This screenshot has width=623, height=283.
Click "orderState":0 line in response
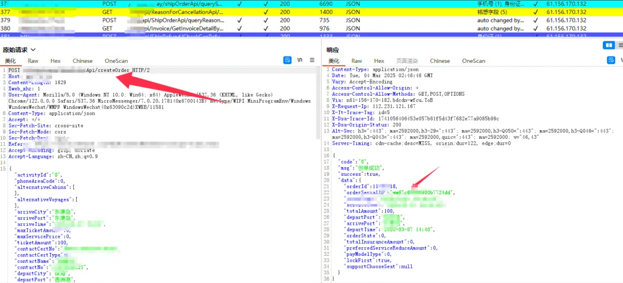(x=365, y=235)
